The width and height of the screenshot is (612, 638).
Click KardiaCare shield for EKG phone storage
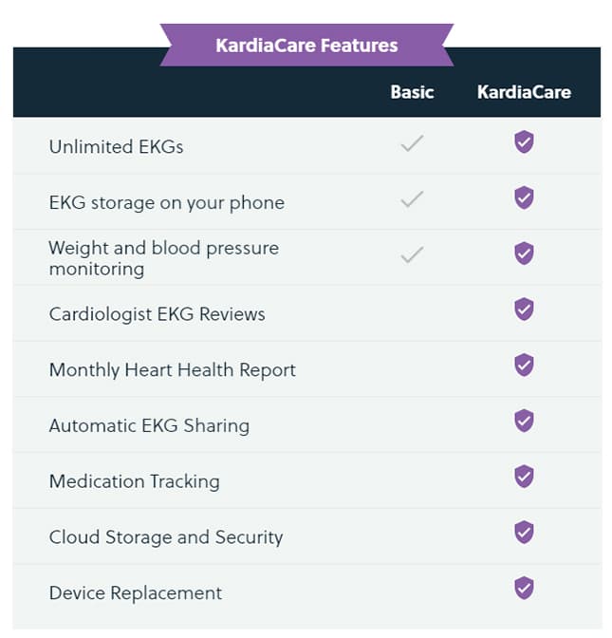coord(524,197)
